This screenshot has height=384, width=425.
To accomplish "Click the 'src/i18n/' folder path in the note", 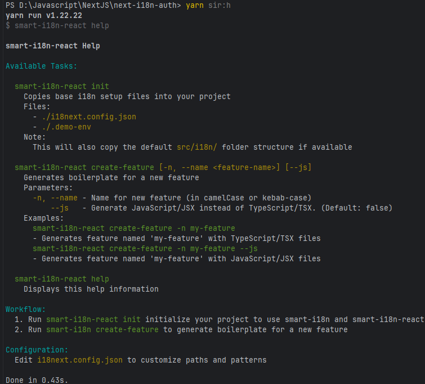I will click(x=197, y=148).
